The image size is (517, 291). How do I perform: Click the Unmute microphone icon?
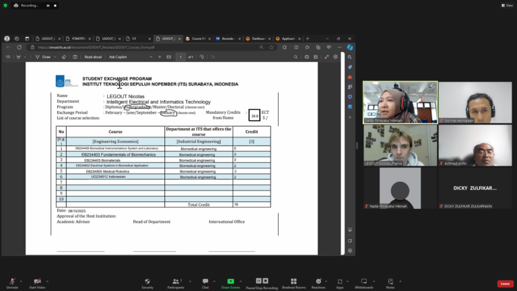point(12,281)
